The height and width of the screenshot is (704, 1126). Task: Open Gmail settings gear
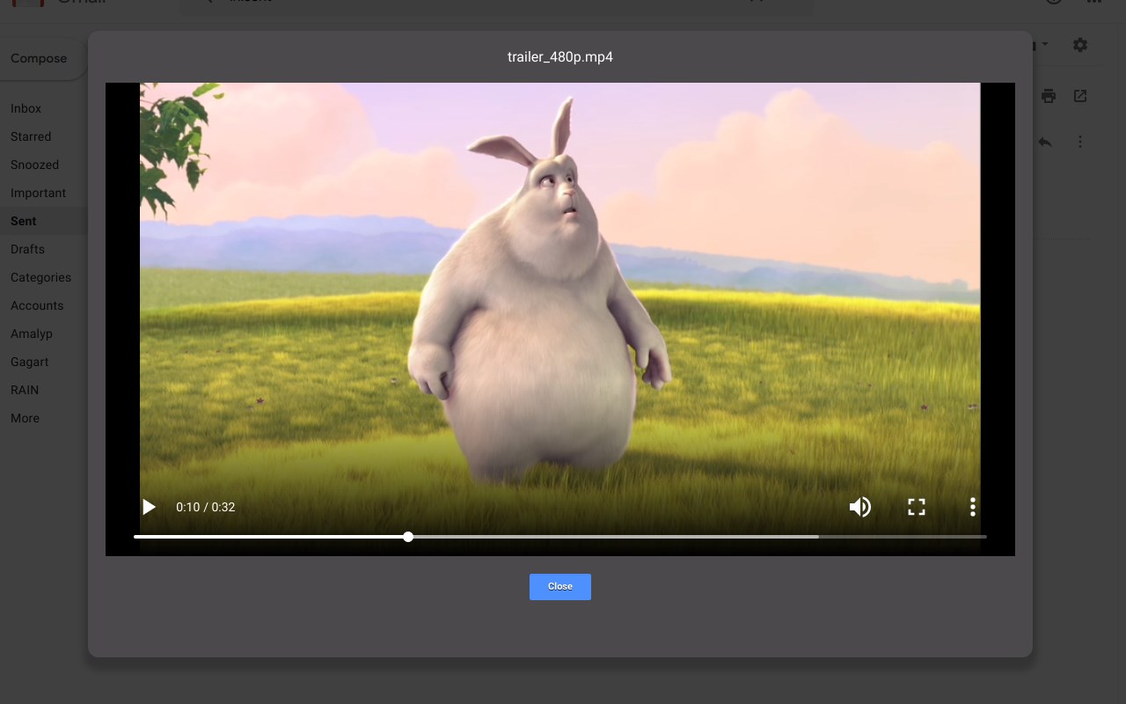click(x=1080, y=45)
